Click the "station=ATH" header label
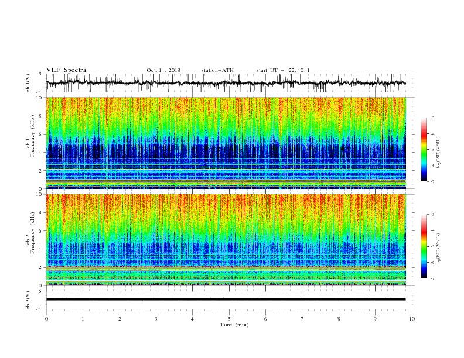This screenshot has height=358, width=464. [x=217, y=70]
